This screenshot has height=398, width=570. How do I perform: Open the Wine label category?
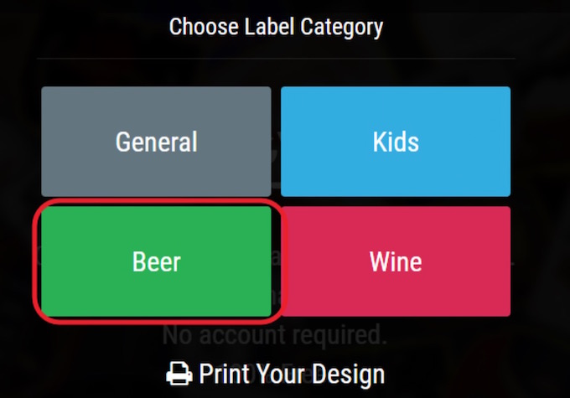(396, 262)
